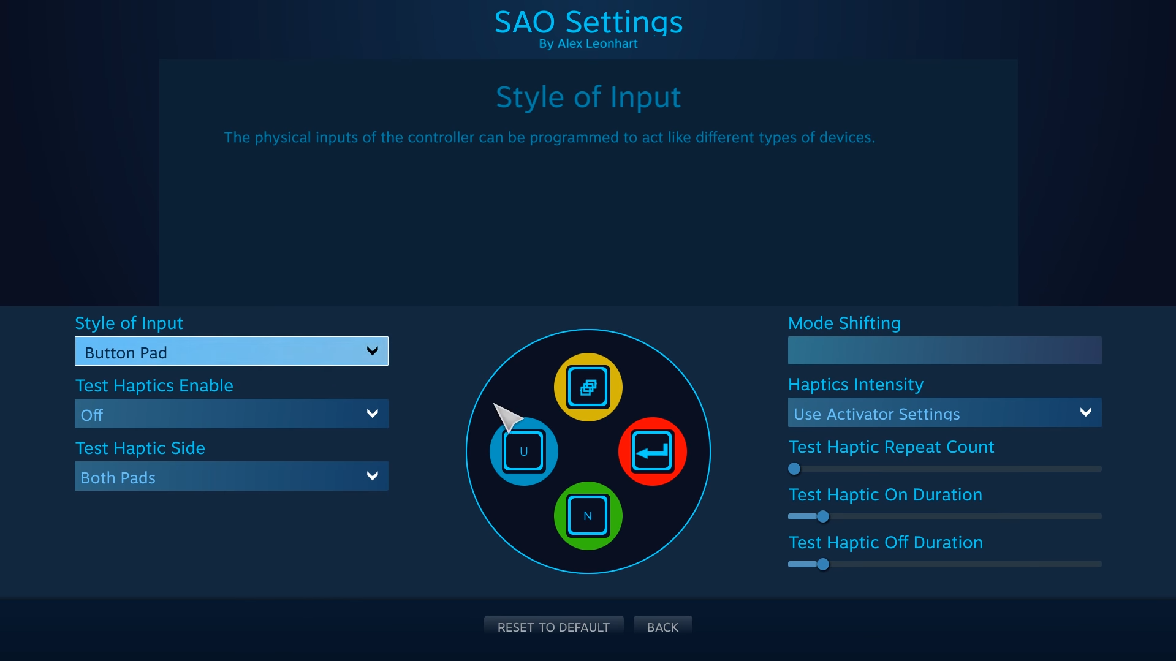Expand the Haptics Intensity dropdown
This screenshot has width=1176, height=661.
tap(944, 413)
